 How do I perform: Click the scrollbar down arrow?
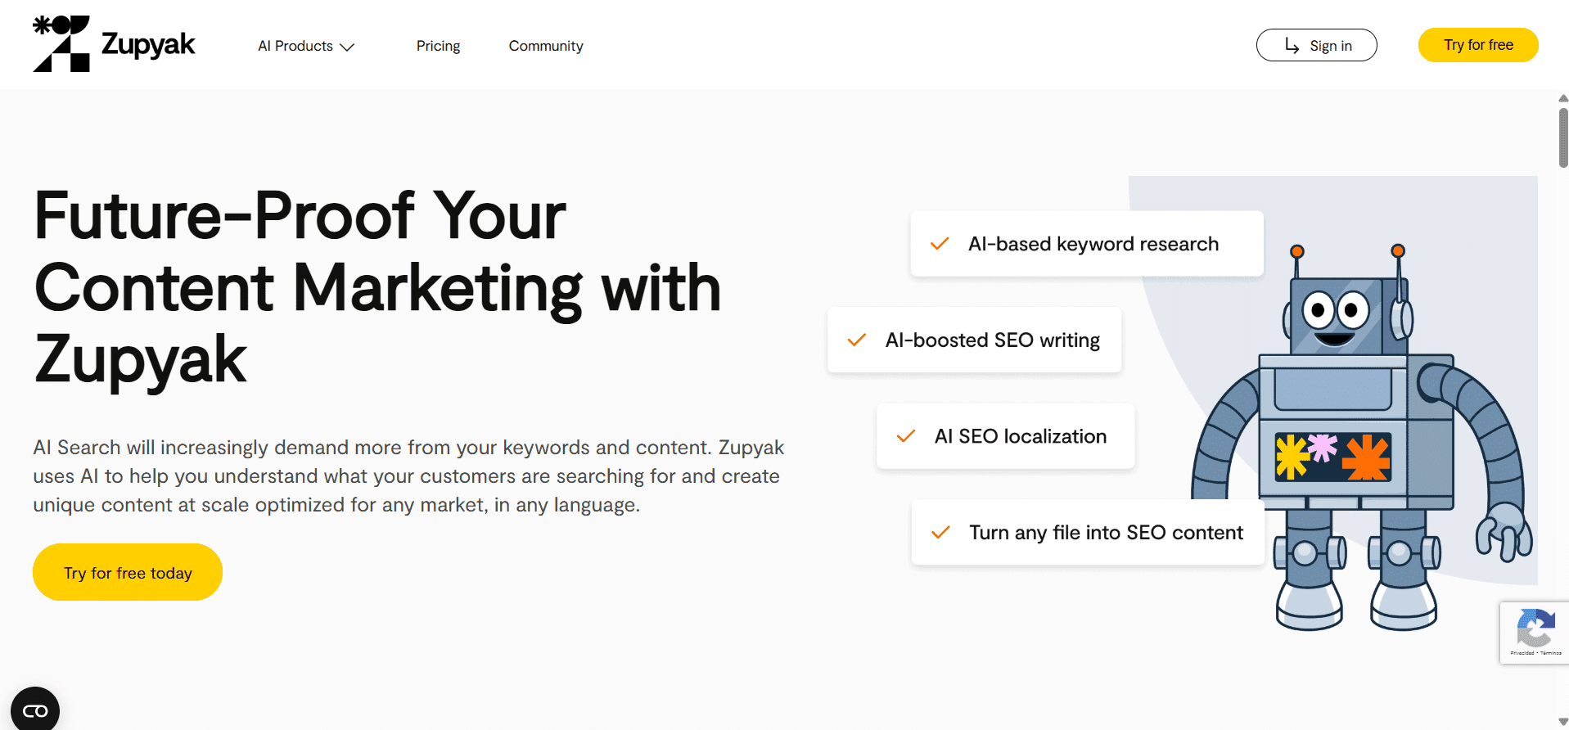pyautogui.click(x=1563, y=722)
